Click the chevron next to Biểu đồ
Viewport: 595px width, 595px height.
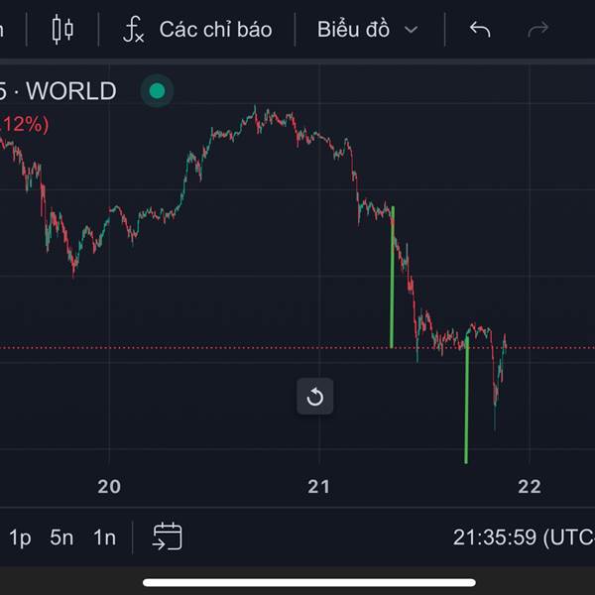point(412,30)
